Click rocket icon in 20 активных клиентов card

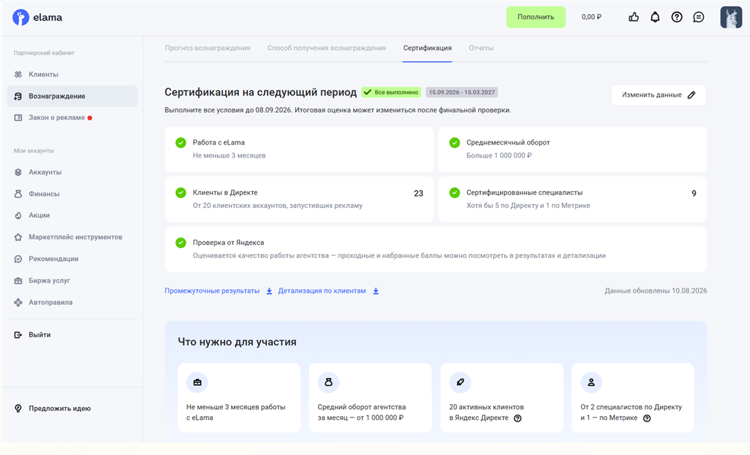tap(460, 382)
